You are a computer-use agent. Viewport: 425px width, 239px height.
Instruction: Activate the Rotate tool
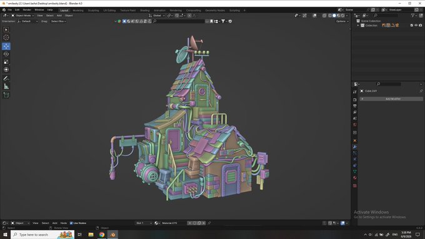pyautogui.click(x=6, y=54)
